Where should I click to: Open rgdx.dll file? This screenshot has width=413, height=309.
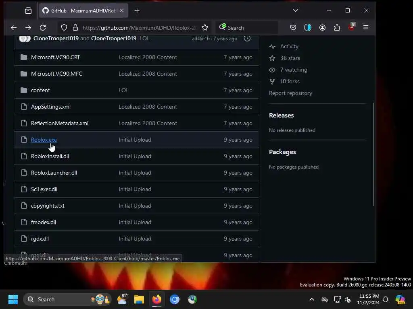click(x=40, y=239)
